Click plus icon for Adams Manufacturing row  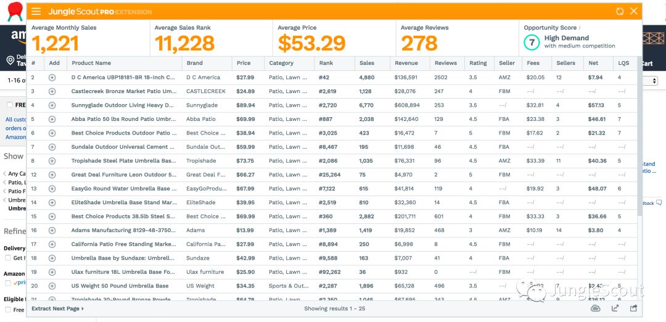point(52,230)
